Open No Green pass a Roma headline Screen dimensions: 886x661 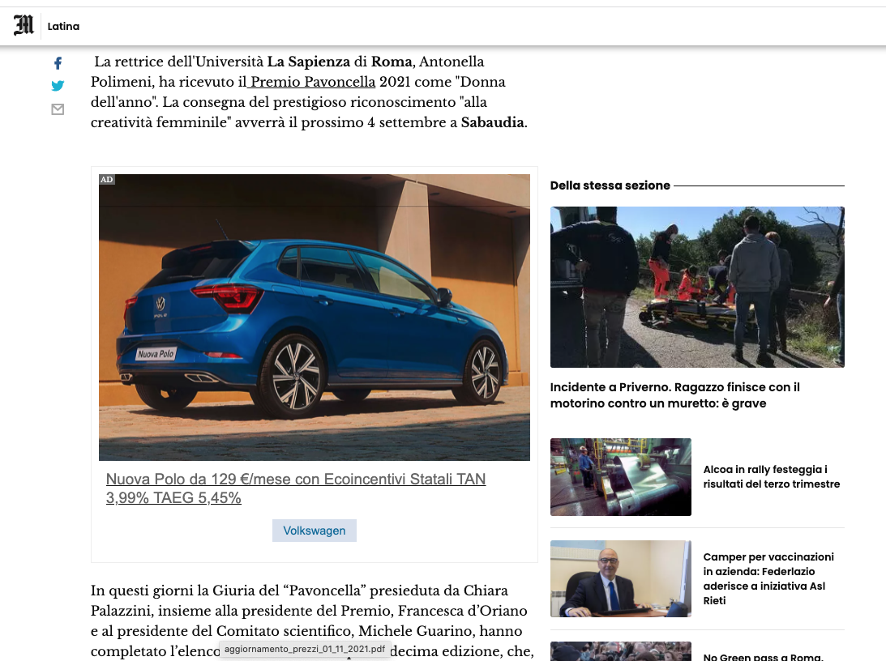click(x=764, y=656)
